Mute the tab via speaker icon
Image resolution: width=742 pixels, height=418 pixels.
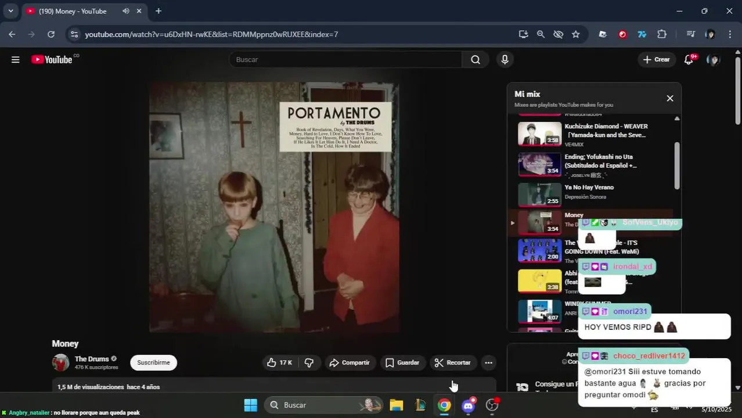126,11
